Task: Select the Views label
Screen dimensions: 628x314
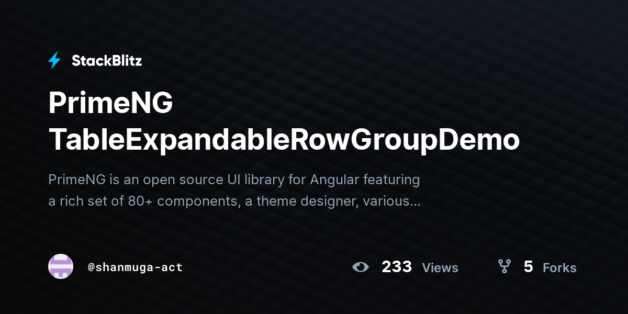Action: coord(440,268)
